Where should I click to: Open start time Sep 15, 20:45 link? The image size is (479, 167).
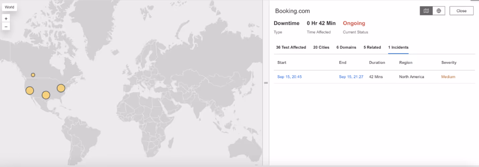pyautogui.click(x=290, y=77)
